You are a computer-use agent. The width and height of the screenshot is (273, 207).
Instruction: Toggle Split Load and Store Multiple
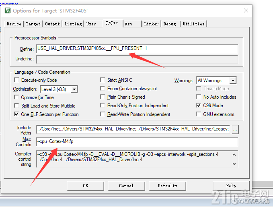pos(16,106)
